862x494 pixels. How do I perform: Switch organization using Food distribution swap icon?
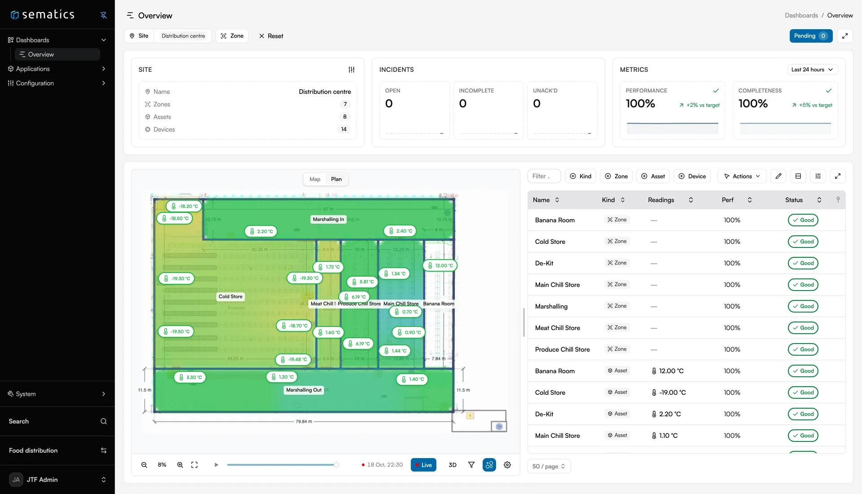point(104,450)
